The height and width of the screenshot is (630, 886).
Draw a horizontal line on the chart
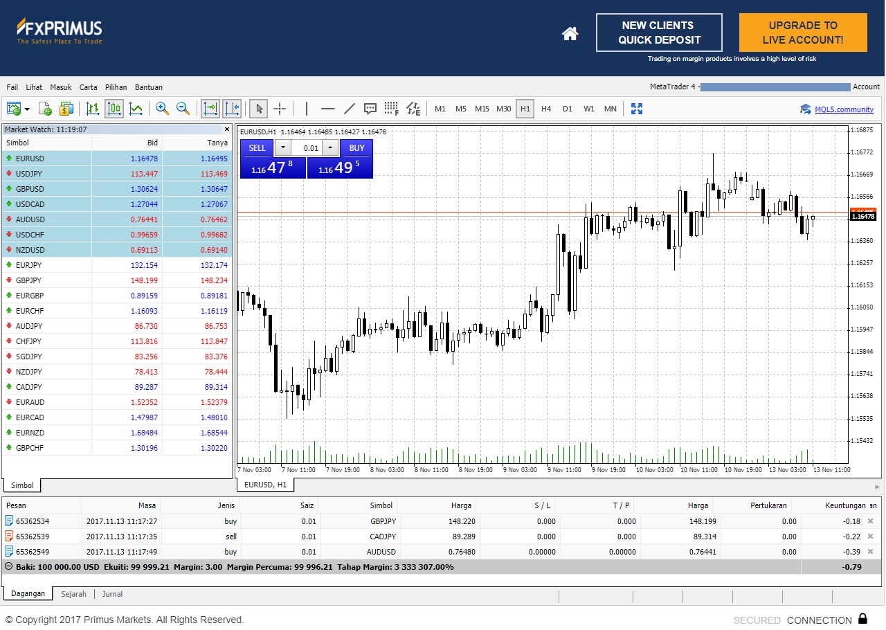pos(327,109)
